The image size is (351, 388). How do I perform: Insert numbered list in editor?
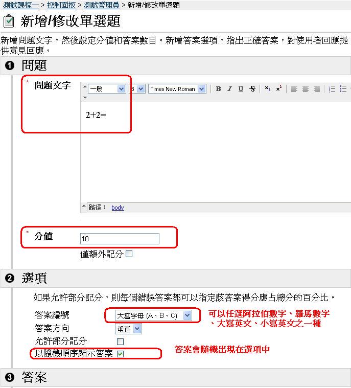(332, 89)
